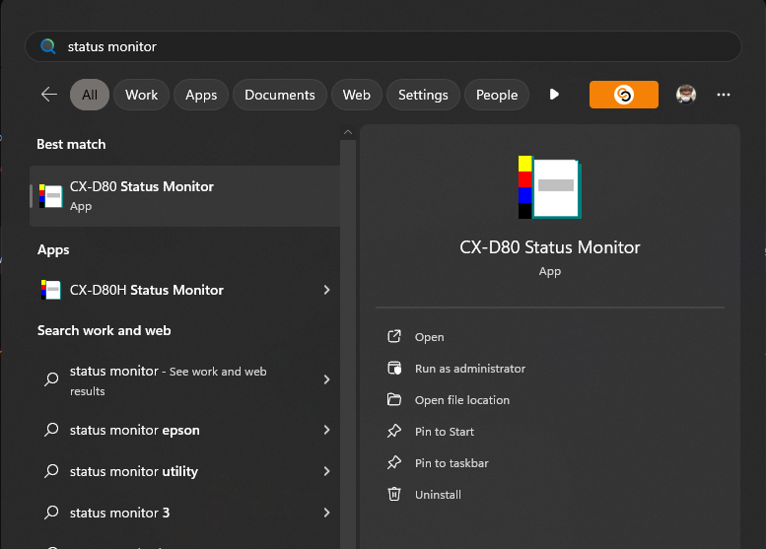Select 'status monitor - See work and web results'

point(184,380)
